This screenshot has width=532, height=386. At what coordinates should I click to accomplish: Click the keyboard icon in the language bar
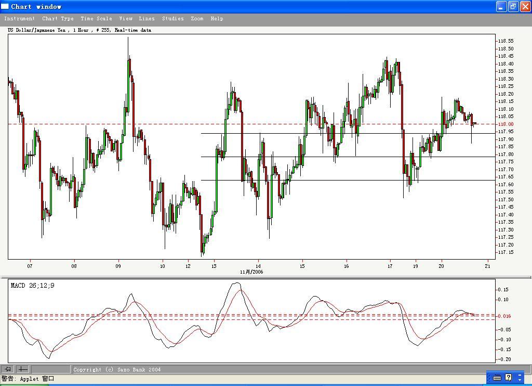(x=497, y=378)
